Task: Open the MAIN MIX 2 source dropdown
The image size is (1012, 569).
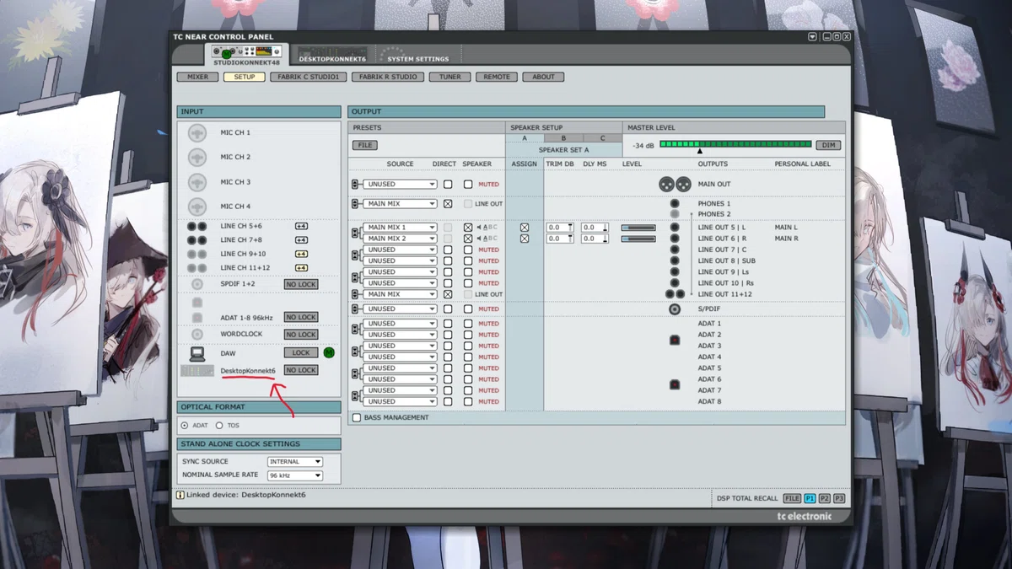Action: coord(400,239)
